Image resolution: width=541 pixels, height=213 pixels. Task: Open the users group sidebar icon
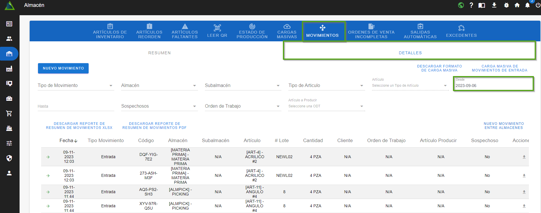click(9, 38)
